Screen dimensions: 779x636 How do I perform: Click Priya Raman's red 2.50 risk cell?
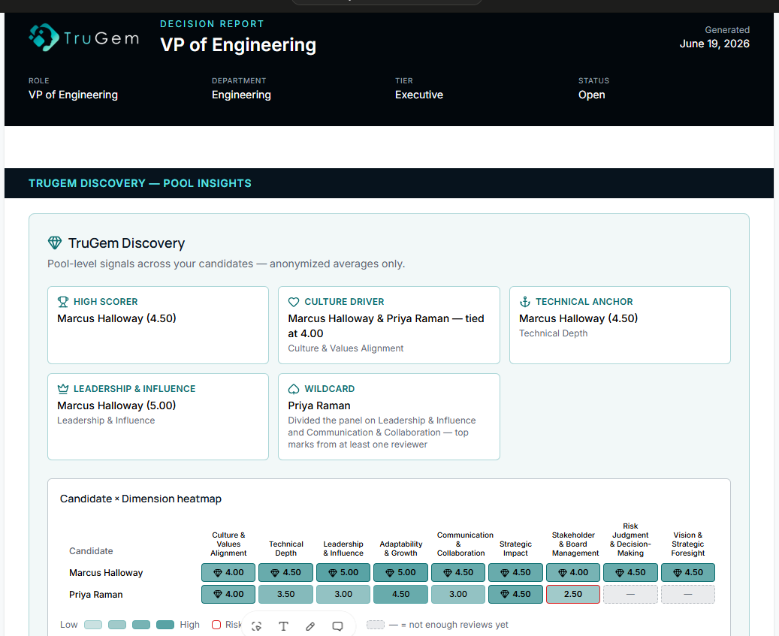pos(573,594)
